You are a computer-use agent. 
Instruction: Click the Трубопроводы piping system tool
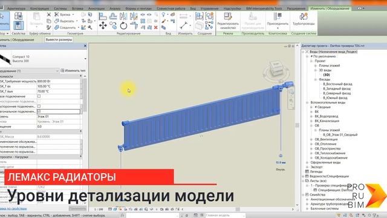(304, 19)
